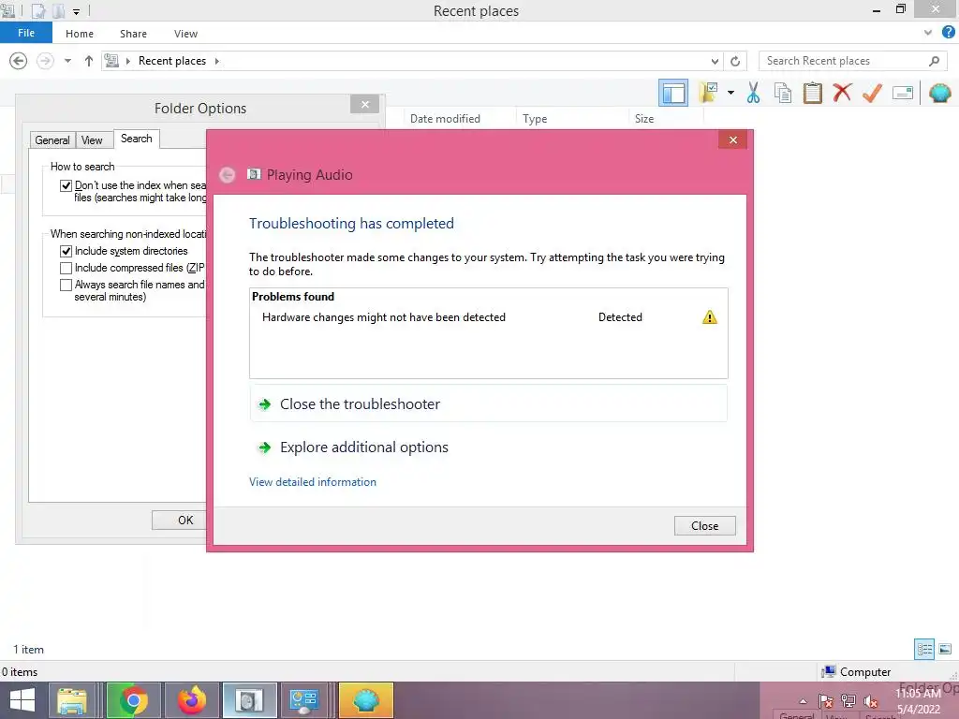Viewport: 959px width, 719px height.
Task: Click the Search Recent places field
Action: (x=852, y=61)
